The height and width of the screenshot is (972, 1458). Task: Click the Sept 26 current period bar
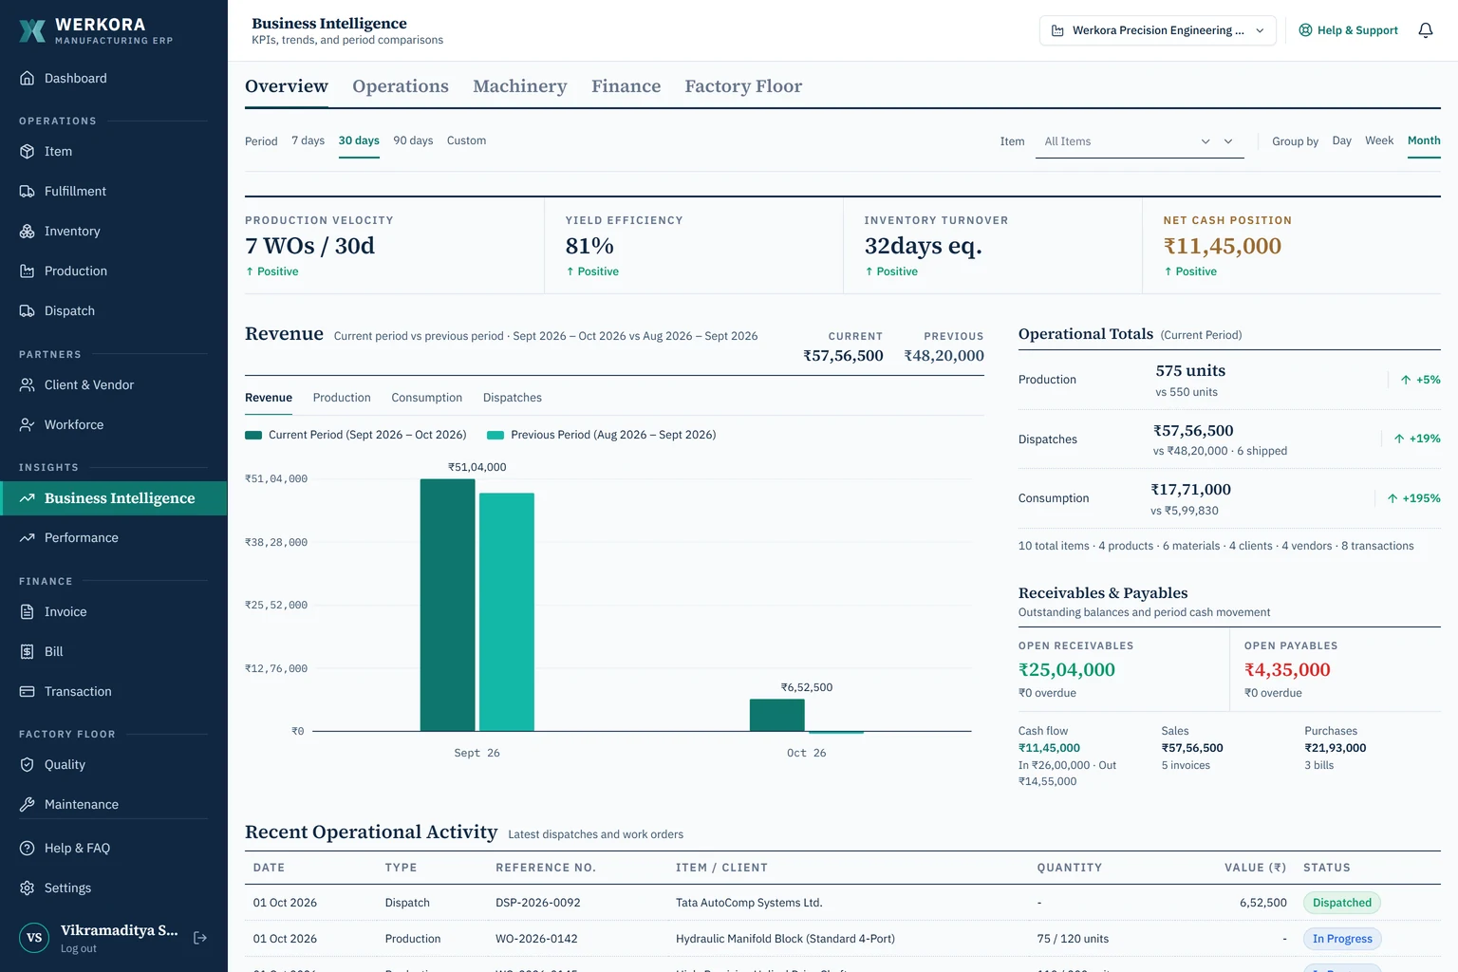(448, 605)
